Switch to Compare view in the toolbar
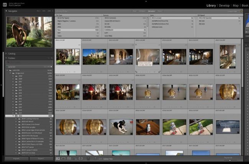 click(69, 158)
